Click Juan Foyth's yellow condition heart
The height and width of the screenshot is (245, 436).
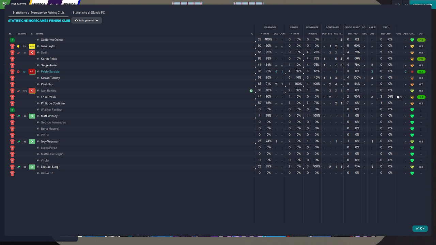pyautogui.click(x=412, y=46)
